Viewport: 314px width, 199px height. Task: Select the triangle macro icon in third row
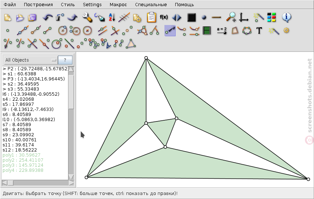pyautogui.click(x=131, y=44)
